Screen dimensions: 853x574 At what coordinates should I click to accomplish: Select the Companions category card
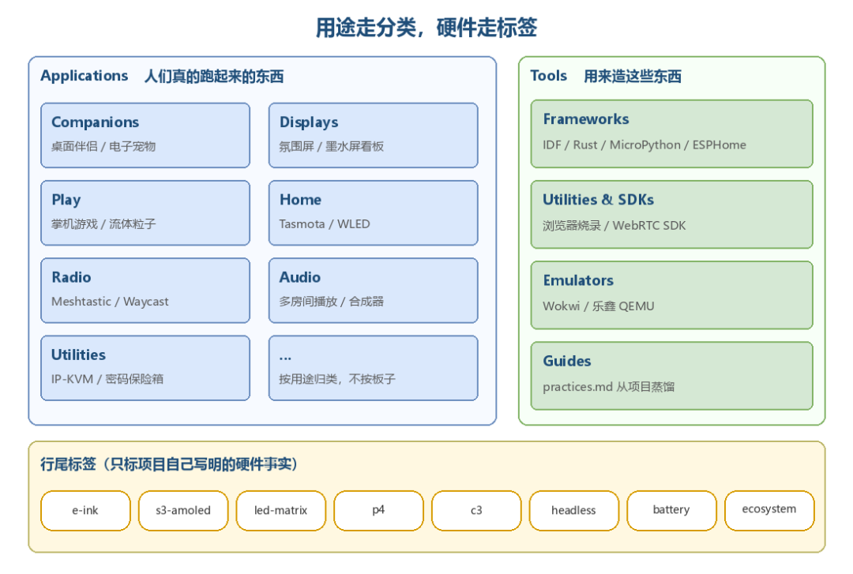pyautogui.click(x=145, y=135)
